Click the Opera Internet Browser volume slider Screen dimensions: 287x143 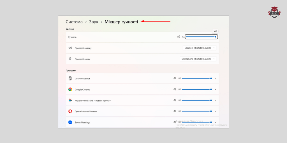click(x=197, y=111)
